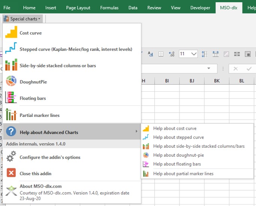Switch to the Review tab
The width and height of the screenshot is (256, 206).
click(154, 8)
